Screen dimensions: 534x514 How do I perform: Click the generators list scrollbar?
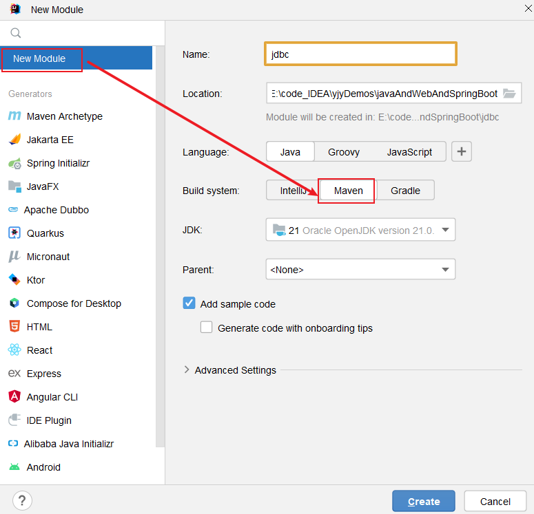[x=160, y=246]
